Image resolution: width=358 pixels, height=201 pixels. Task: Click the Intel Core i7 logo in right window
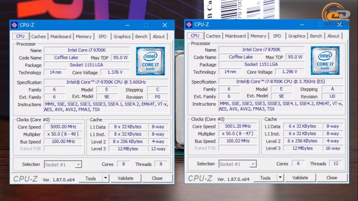[x=325, y=61]
